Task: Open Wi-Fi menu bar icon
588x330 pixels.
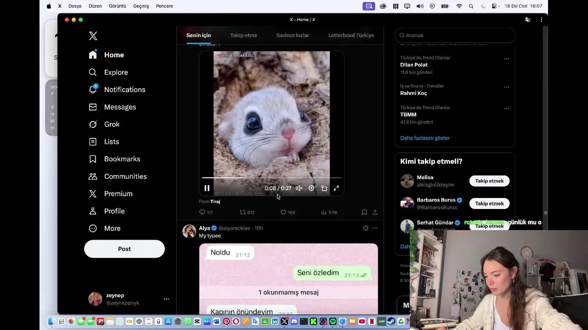Action: 459,6
